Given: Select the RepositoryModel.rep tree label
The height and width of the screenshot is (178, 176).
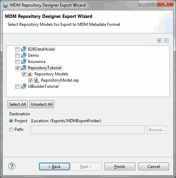Looking at the screenshot, I should (x=60, y=80).
